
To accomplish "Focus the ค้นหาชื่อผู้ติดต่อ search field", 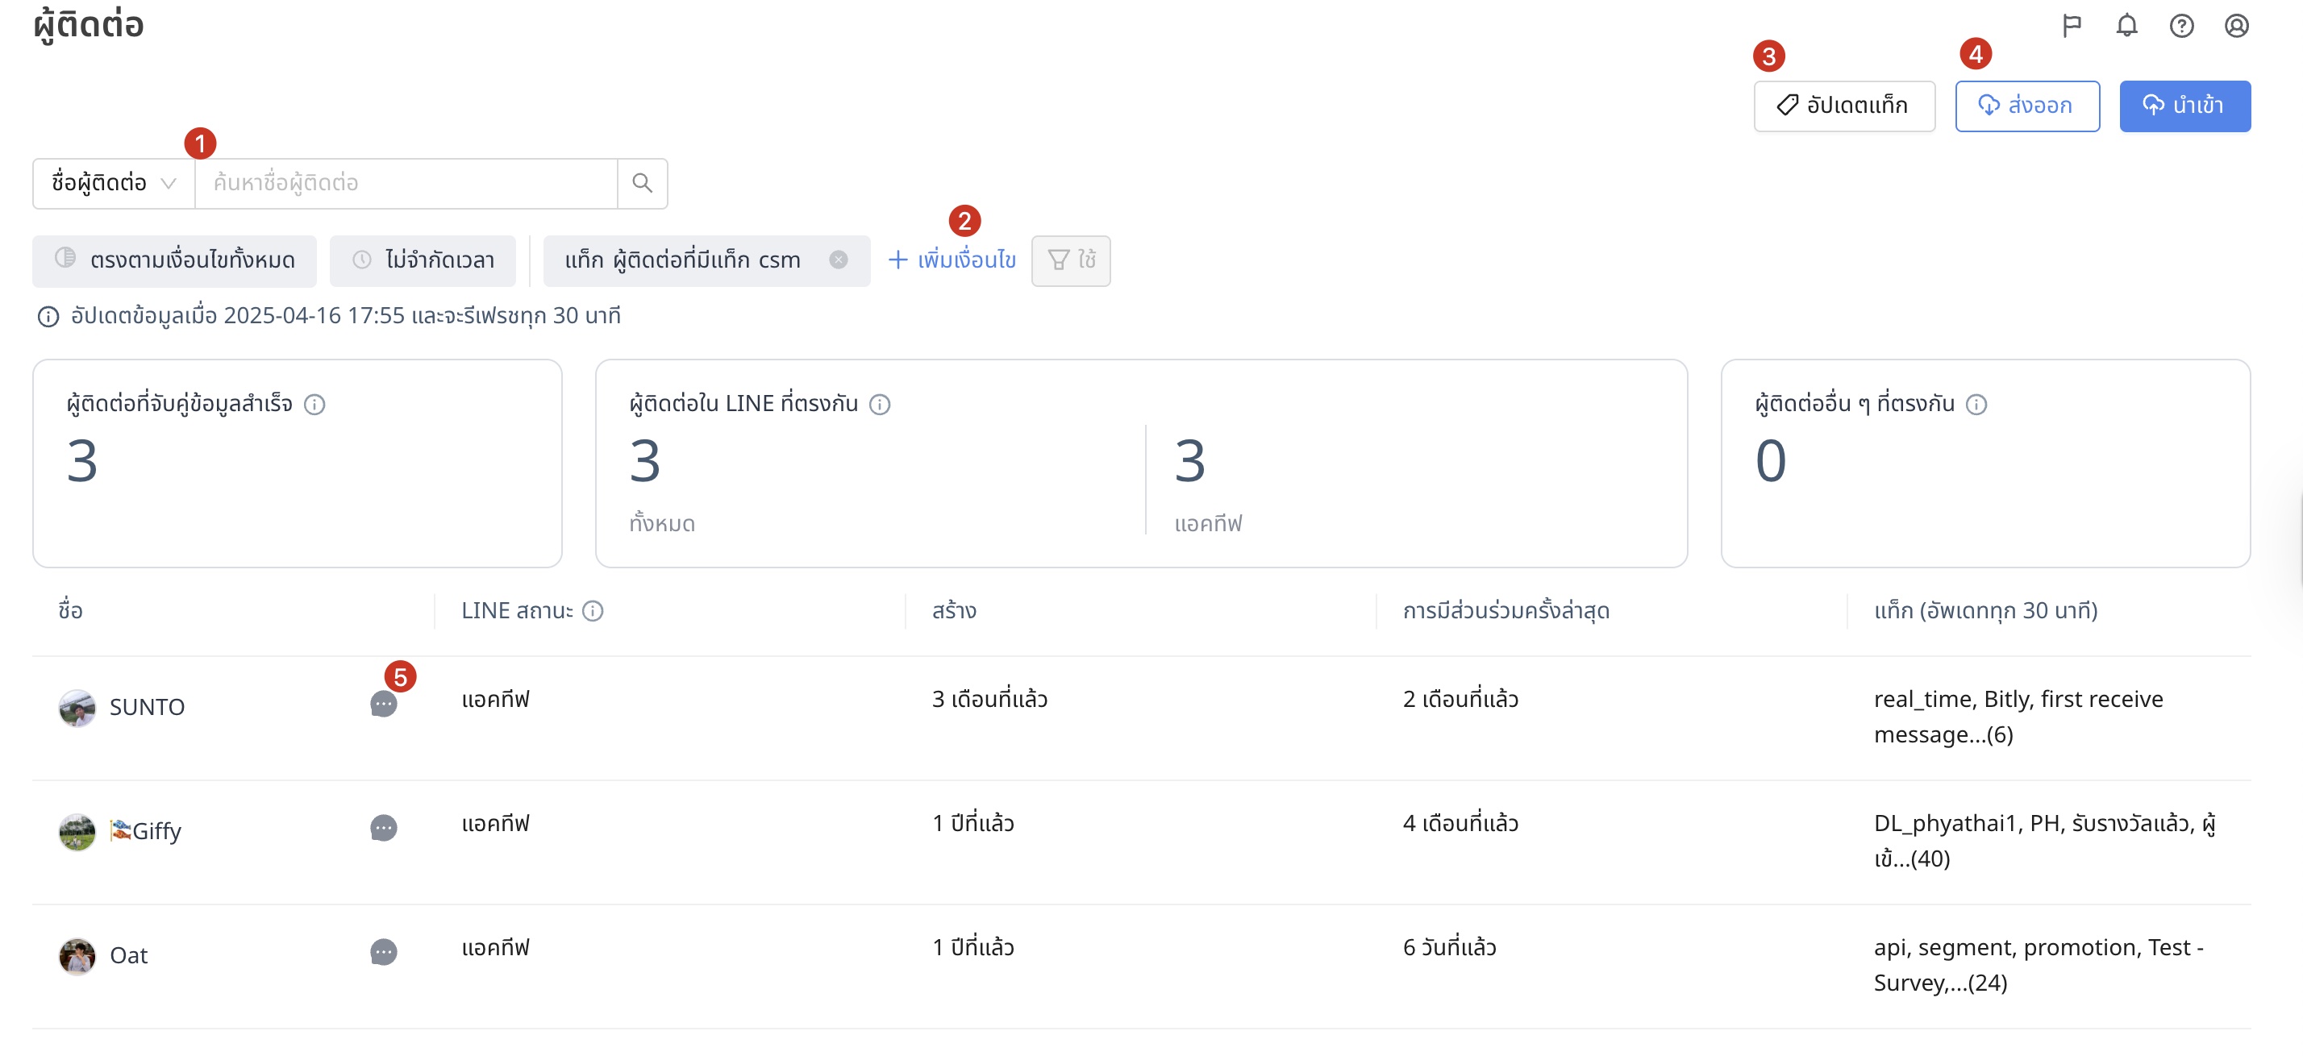I will [x=406, y=183].
